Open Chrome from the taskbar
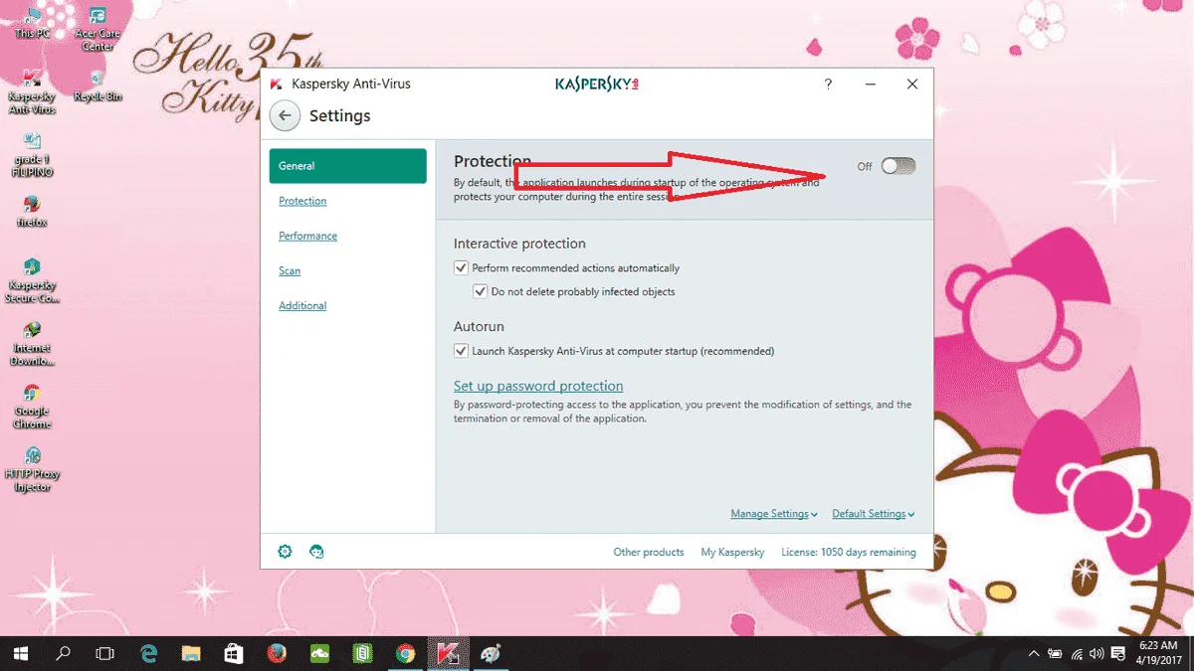 (405, 653)
